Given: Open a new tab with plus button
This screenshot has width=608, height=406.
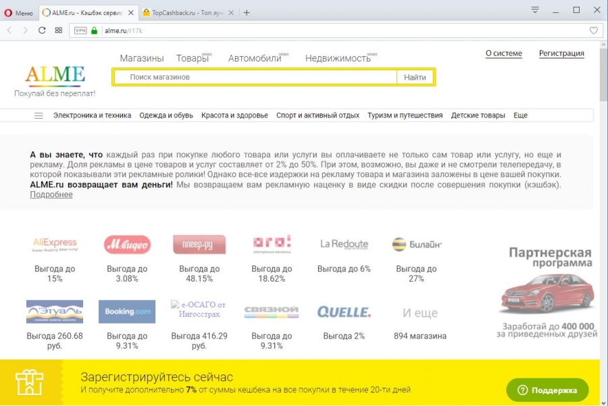Looking at the screenshot, I should pyautogui.click(x=247, y=13).
